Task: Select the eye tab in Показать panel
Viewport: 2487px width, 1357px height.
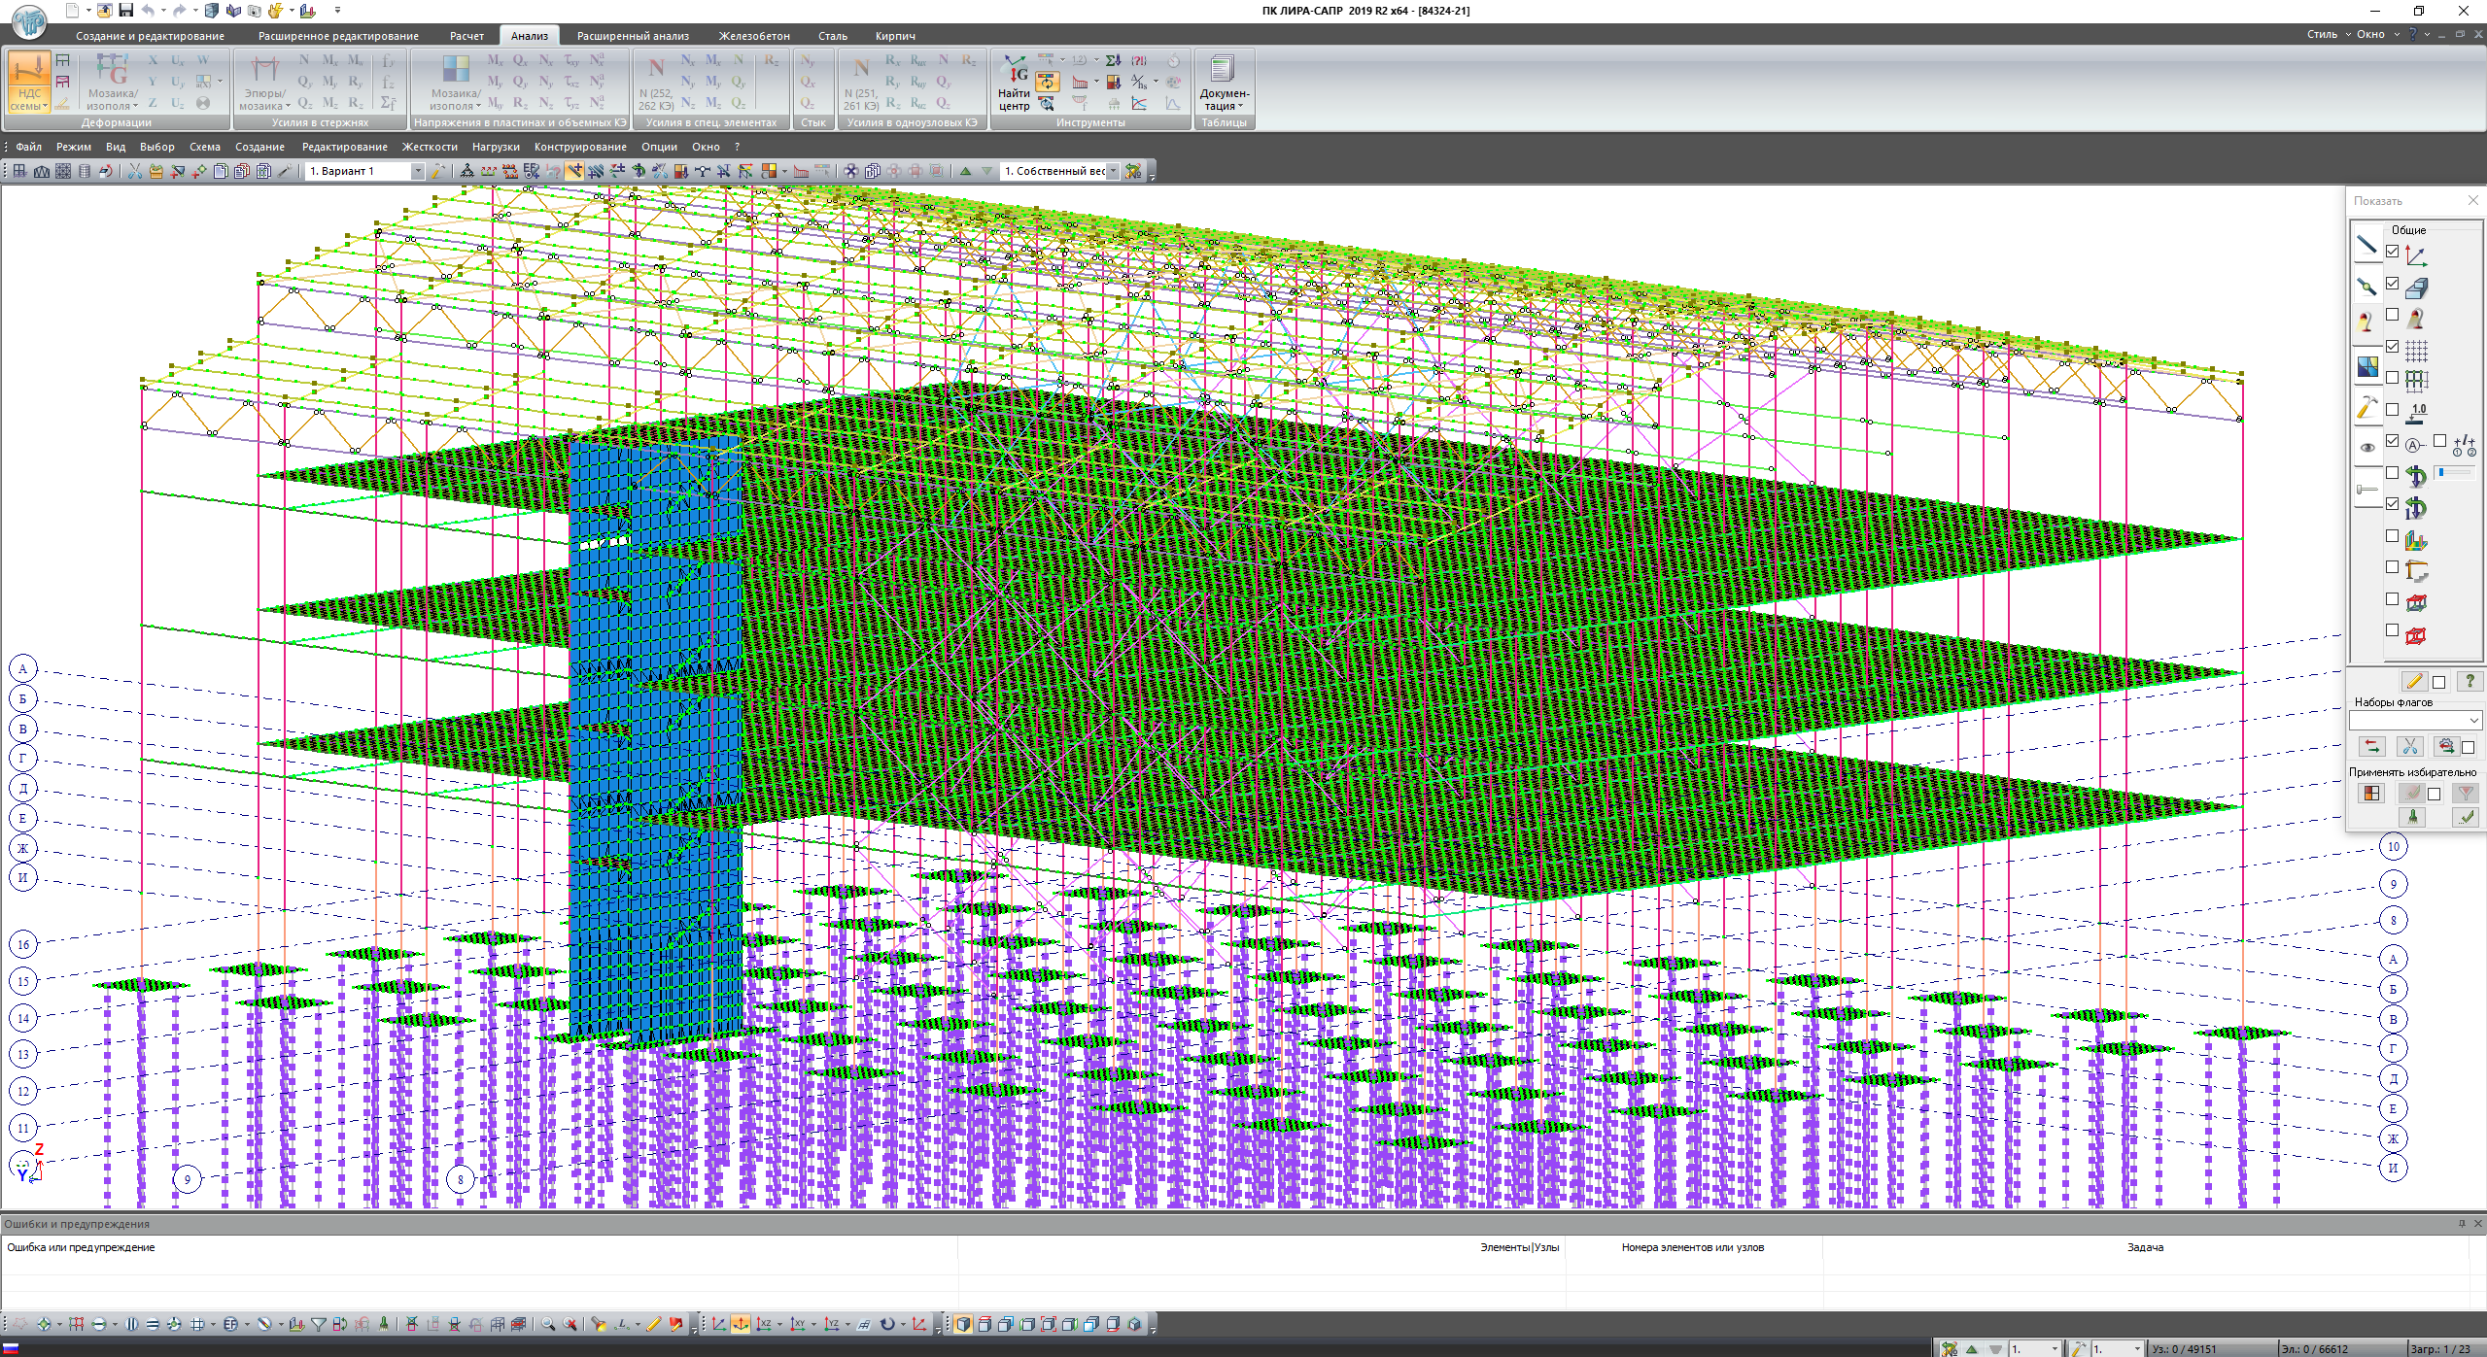Action: point(2366,447)
